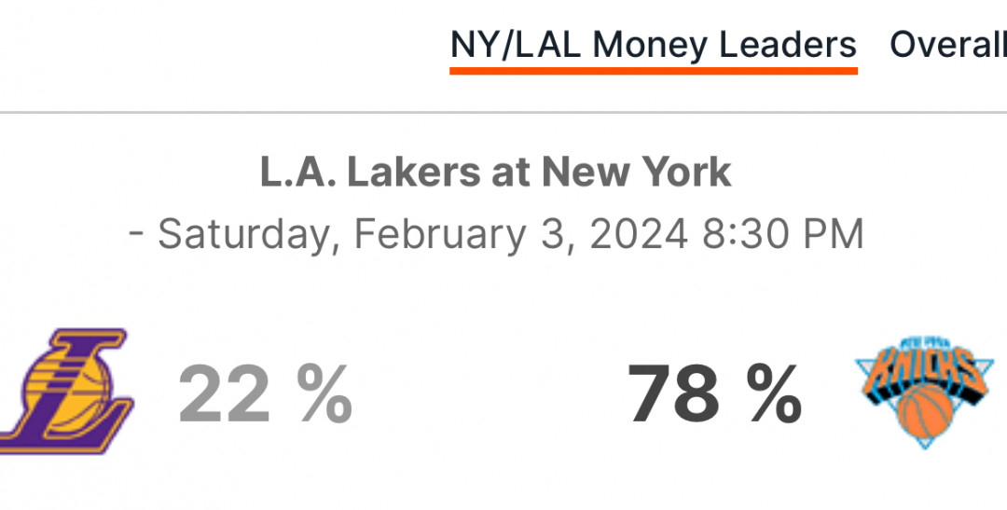Image resolution: width=1007 pixels, height=510 pixels.
Task: Select the number 22 Lakers money share
Action: coord(223,393)
